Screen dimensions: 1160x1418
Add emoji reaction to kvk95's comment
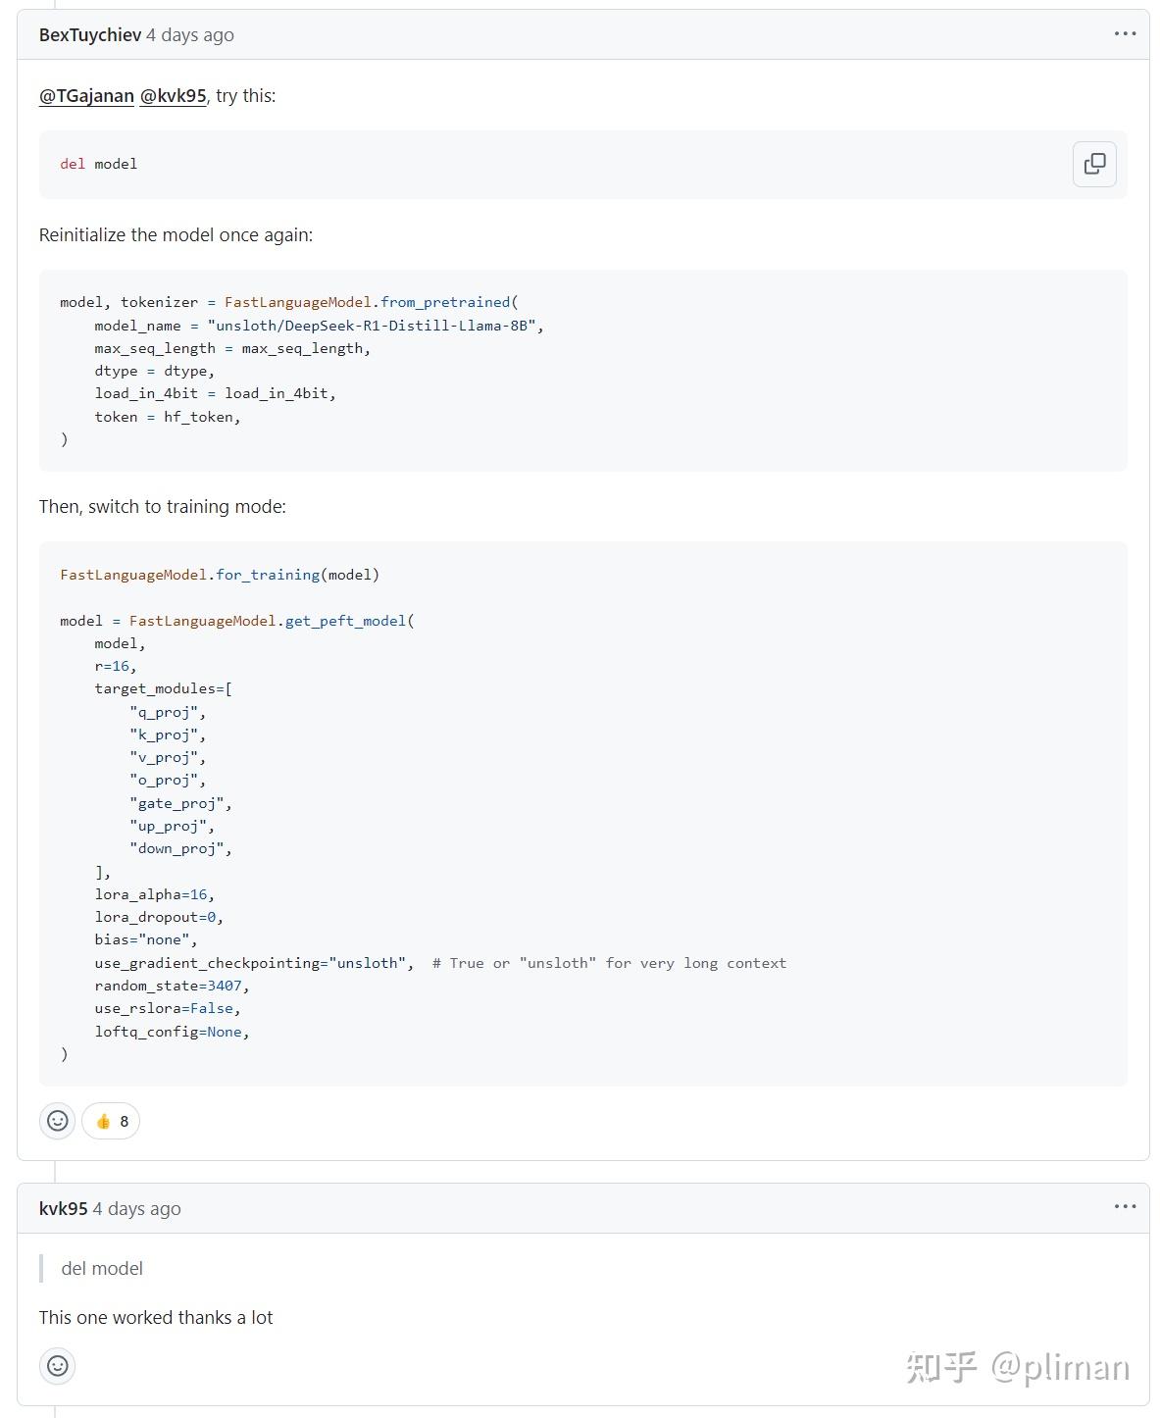[x=58, y=1365]
